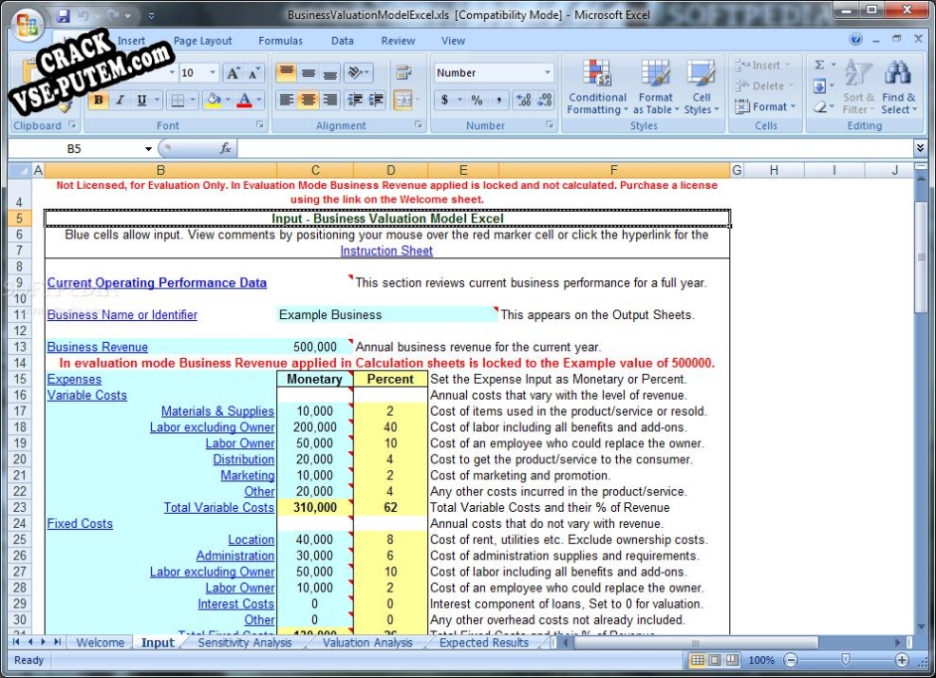Align text right
This screenshot has width=936, height=678.
pos(330,99)
